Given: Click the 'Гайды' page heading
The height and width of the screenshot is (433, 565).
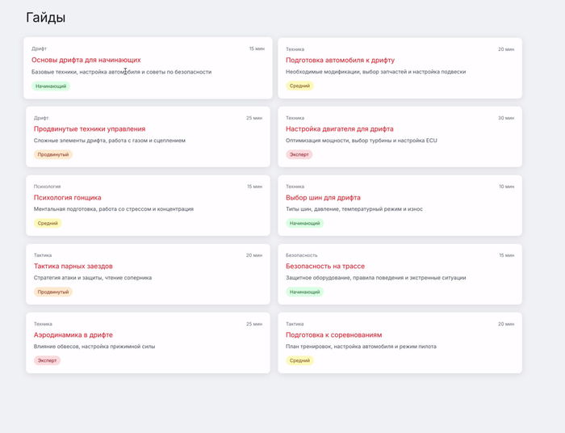Looking at the screenshot, I should click(x=46, y=18).
